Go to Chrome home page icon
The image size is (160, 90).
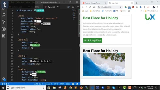coord(94,7)
